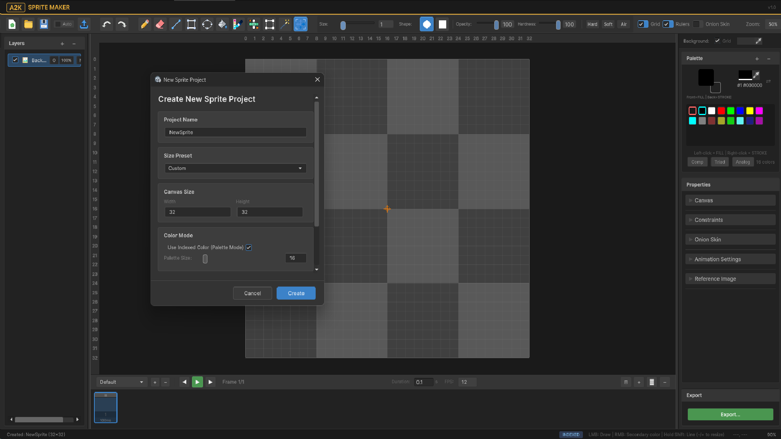Choose the Triad palette option
This screenshot has width=781, height=439.
pos(720,162)
